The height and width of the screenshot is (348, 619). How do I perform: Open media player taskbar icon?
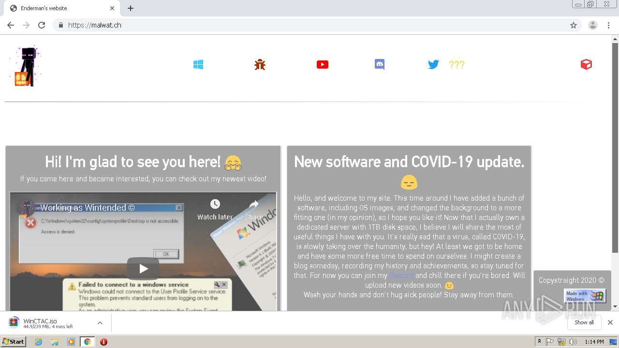click(x=71, y=342)
